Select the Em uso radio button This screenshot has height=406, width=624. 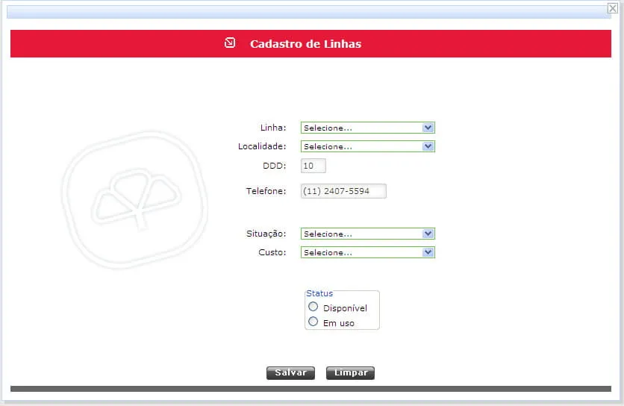(313, 322)
